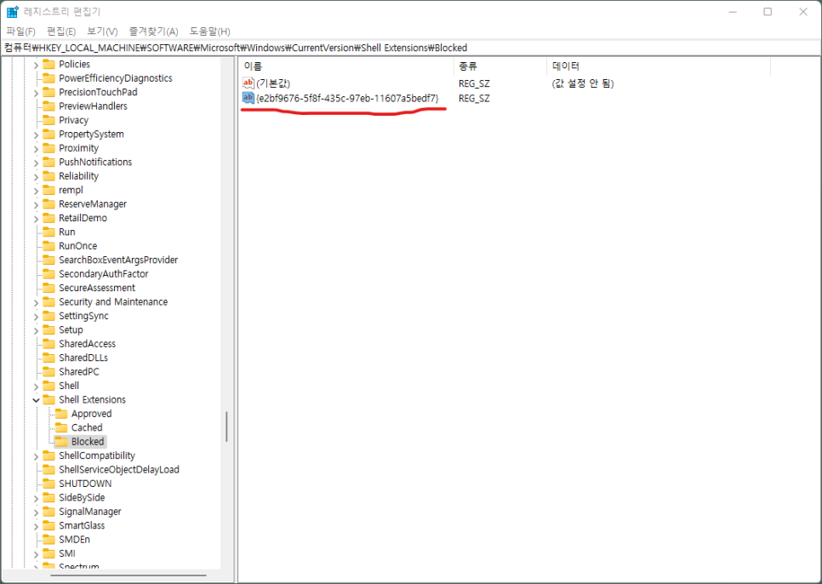Open the 편집(E) menu
This screenshot has width=822, height=584.
61,31
